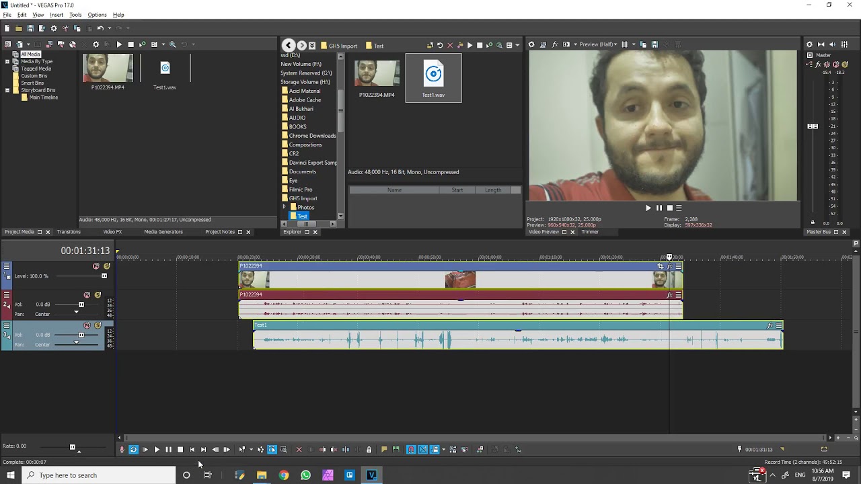Solo audio track 2
The height and width of the screenshot is (484, 861).
(x=98, y=295)
